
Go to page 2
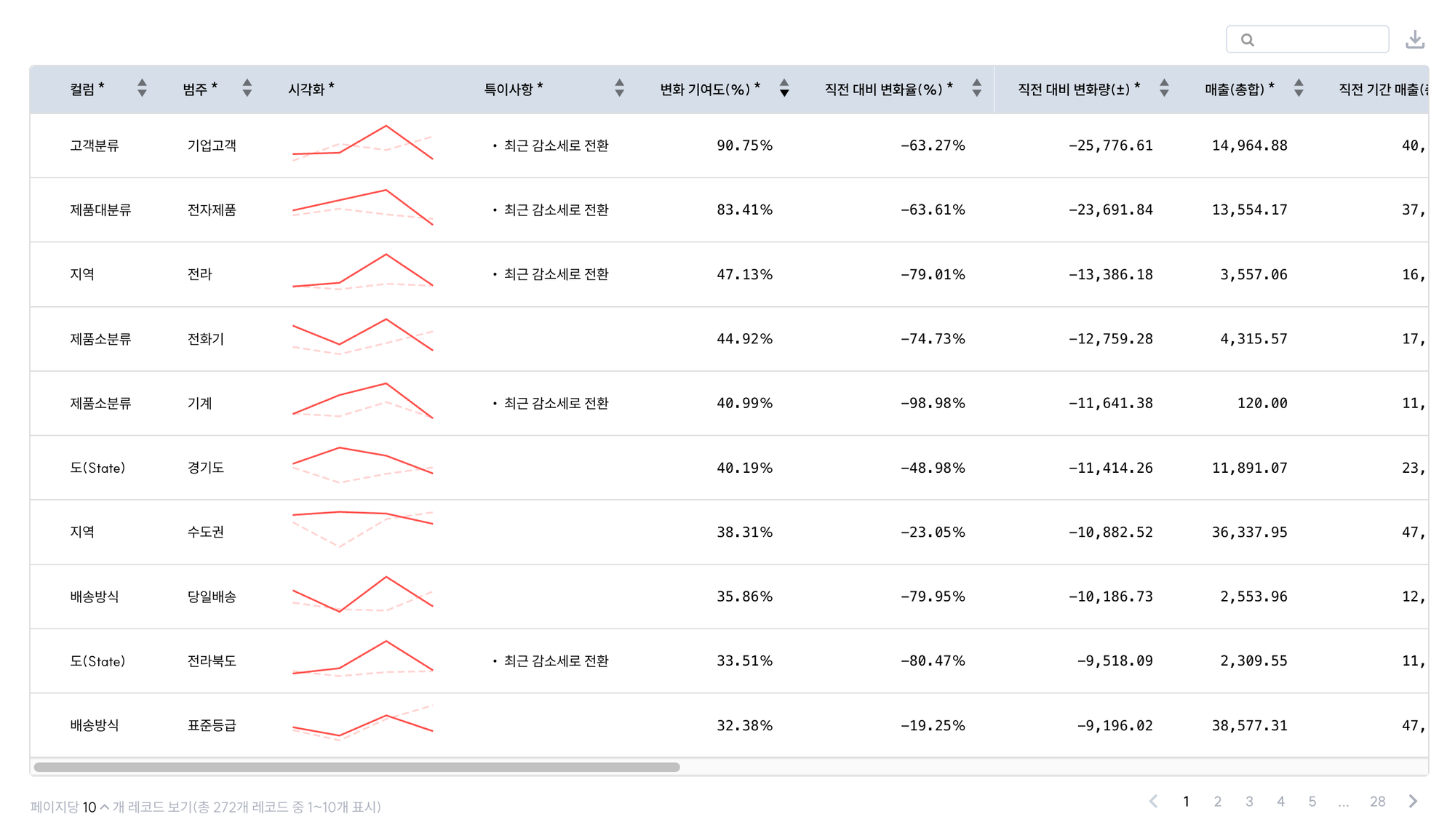coord(1217,801)
